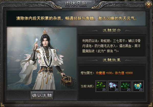This screenshot has height=107, width=153.
Task: Click the yellow description banner text
Action: click(76, 18)
